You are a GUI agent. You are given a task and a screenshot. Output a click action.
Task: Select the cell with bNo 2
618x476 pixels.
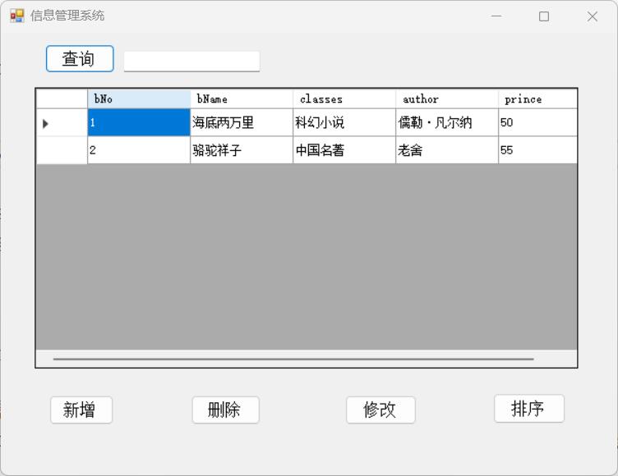[x=139, y=150]
